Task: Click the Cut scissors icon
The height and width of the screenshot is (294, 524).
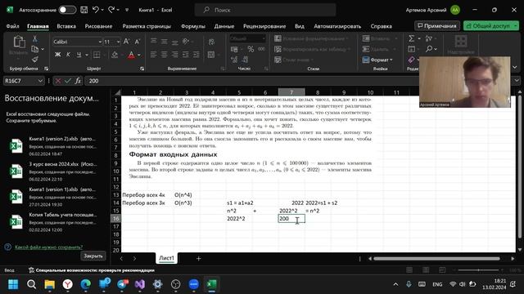Action: tap(34, 39)
